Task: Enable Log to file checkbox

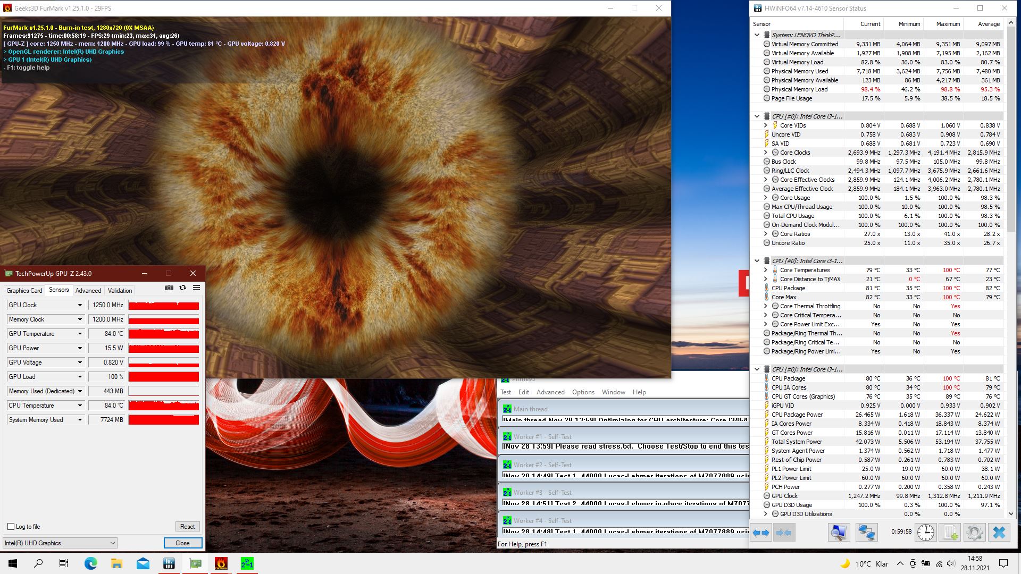Action: pos(11,527)
